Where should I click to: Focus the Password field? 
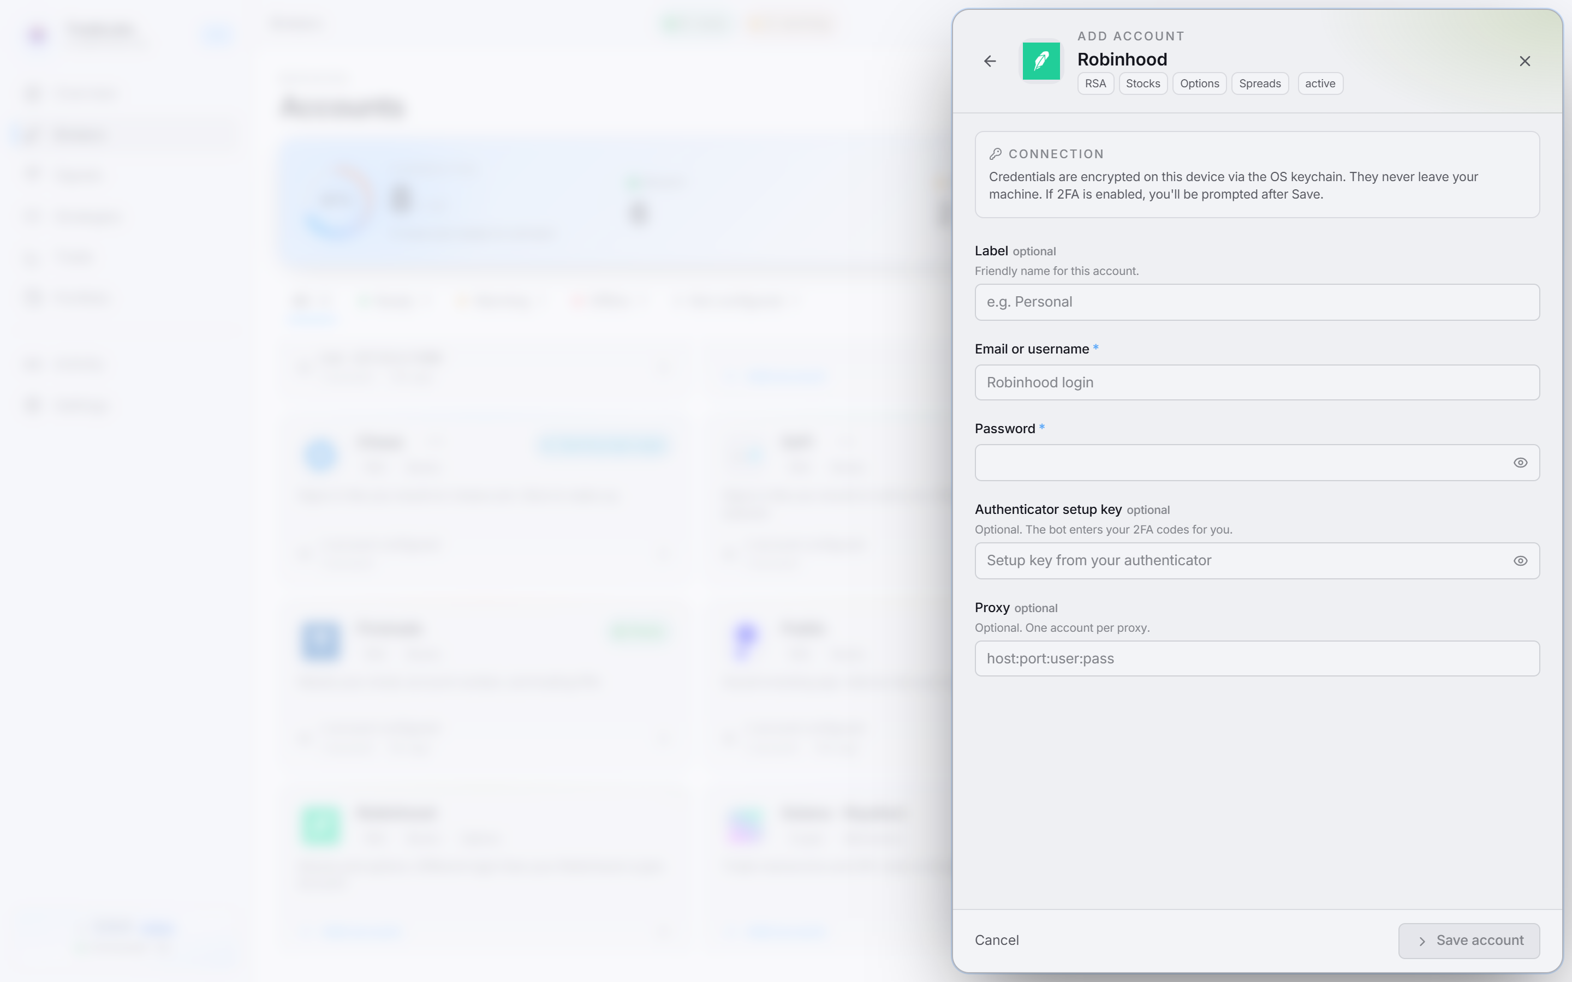pyautogui.click(x=1257, y=463)
